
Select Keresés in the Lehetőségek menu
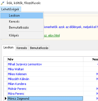pyautogui.click(x=22, y=22)
